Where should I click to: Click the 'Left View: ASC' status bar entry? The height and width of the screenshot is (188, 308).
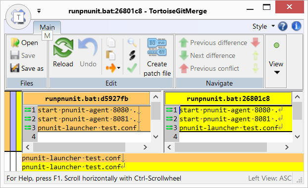coord(270,178)
